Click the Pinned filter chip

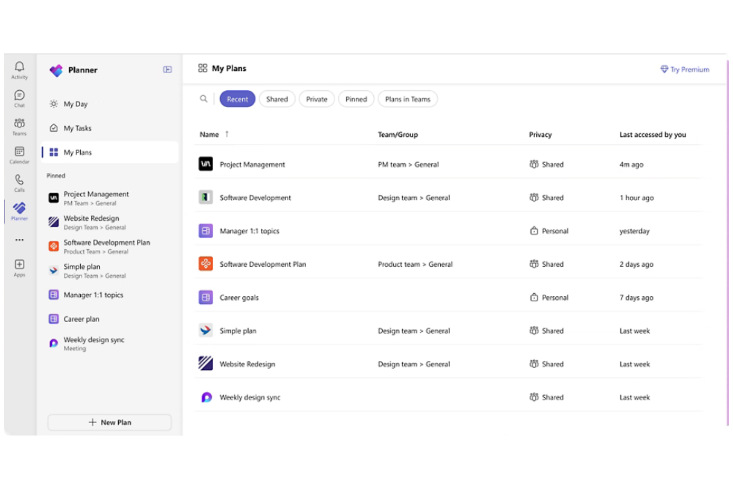(356, 99)
